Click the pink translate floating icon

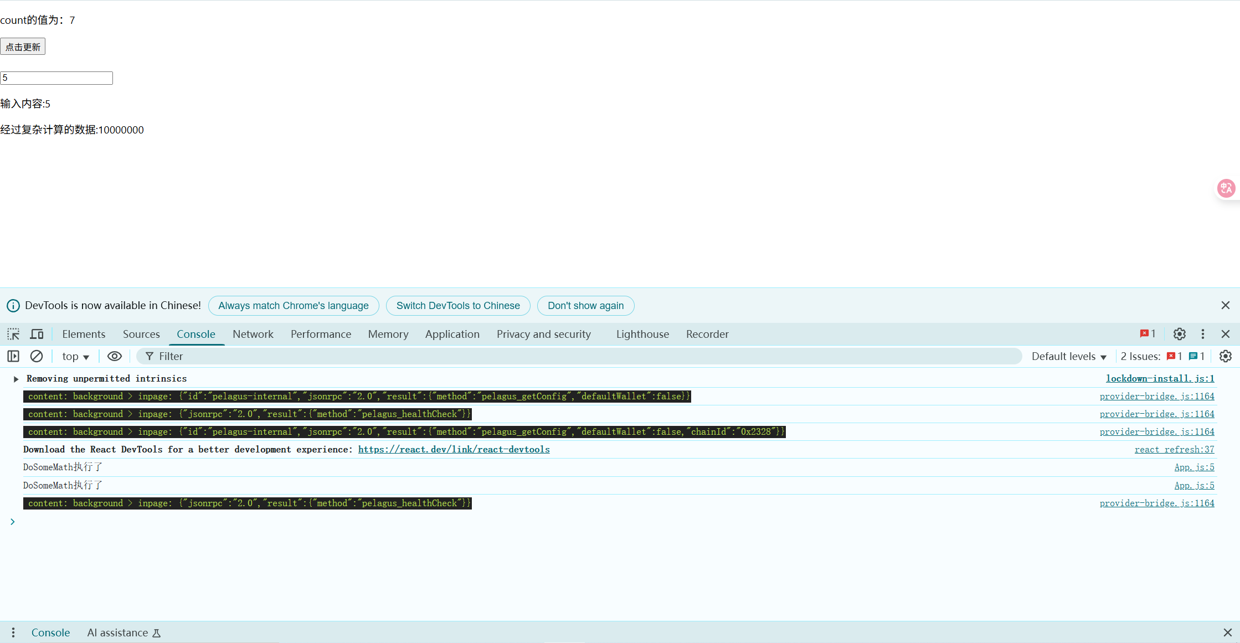point(1226,188)
